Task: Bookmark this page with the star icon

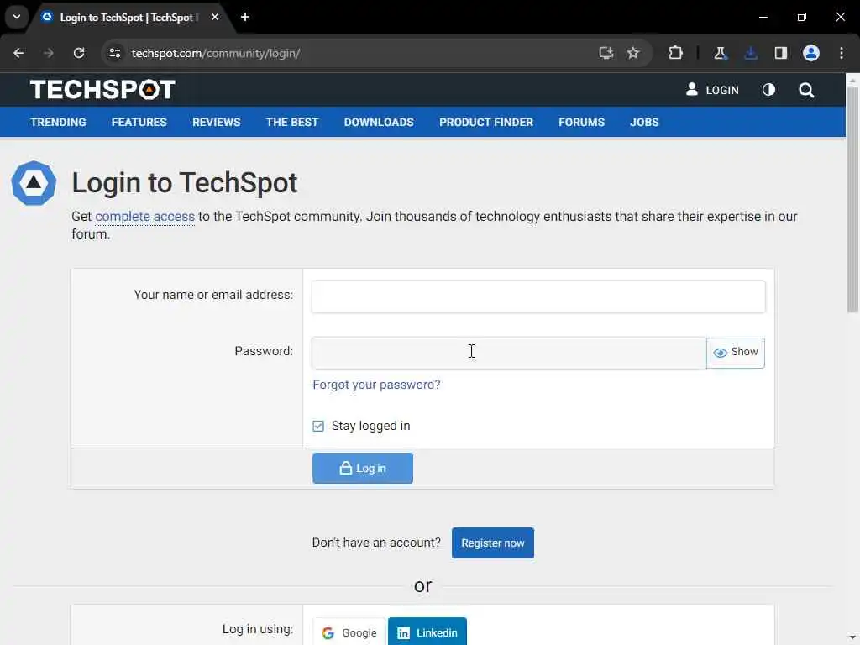Action: pyautogui.click(x=633, y=53)
